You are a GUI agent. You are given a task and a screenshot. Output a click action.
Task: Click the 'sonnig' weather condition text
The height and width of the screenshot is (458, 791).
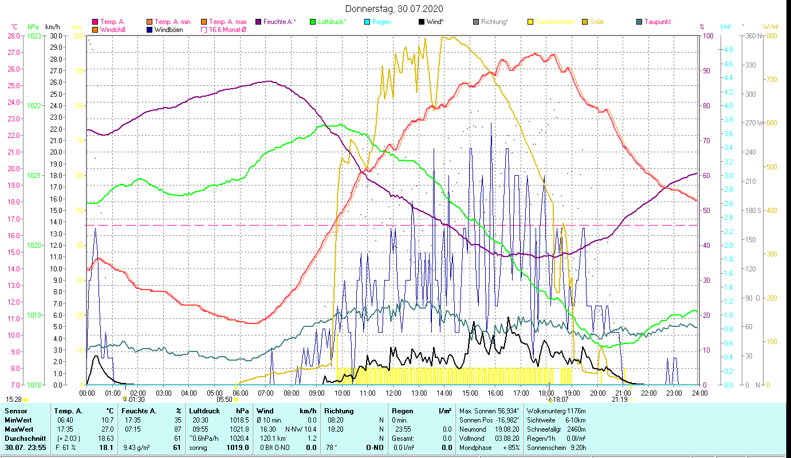pos(199,448)
